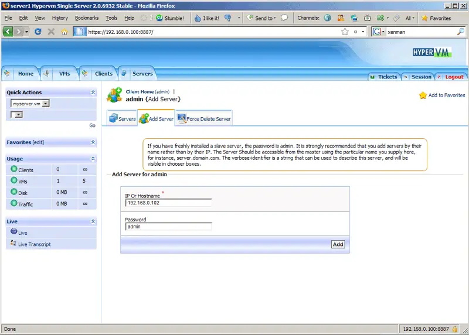Image resolution: width=469 pixels, height=335 pixels.
Task: Click the Add to Favorites star icon
Action: [x=423, y=95]
